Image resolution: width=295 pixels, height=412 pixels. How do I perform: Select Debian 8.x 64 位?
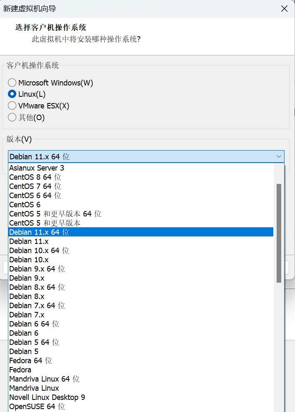pos(141,287)
